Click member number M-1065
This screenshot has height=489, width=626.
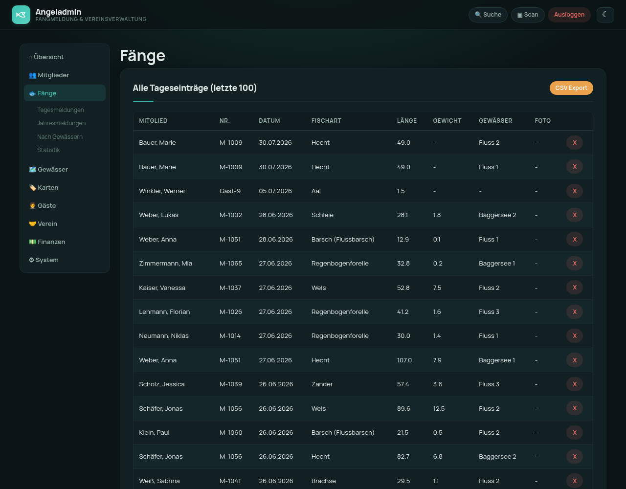coord(231,264)
